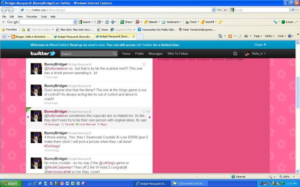Expand the address bar history dropdown

pyautogui.click(x=214, y=10)
